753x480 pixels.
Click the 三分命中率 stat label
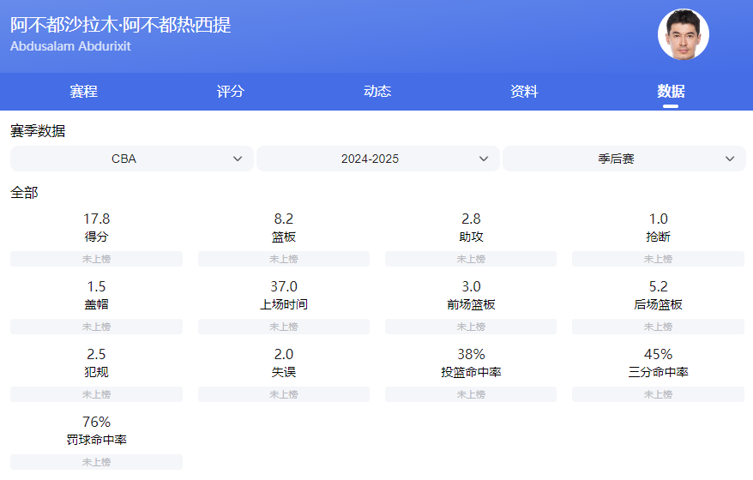click(x=659, y=372)
